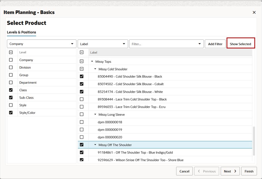Screen dimensions: 262x179
Task: Collapse the Missy Cold Shoulder group
Action: [95, 69]
